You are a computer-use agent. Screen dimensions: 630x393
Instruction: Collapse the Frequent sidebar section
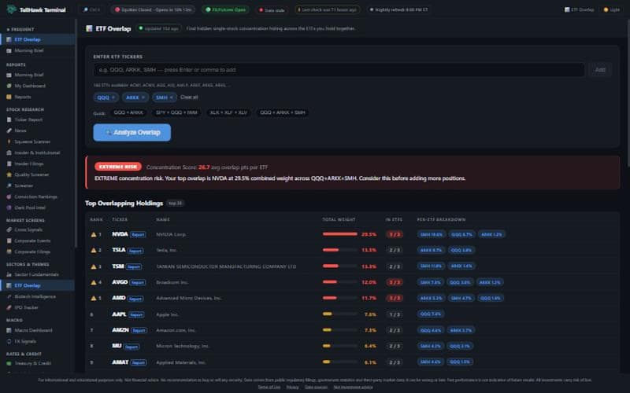tap(20, 29)
